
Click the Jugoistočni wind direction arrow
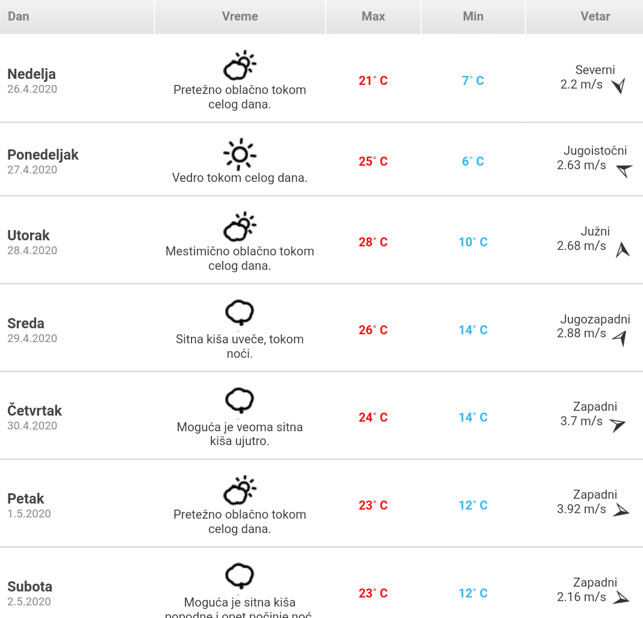[624, 170]
